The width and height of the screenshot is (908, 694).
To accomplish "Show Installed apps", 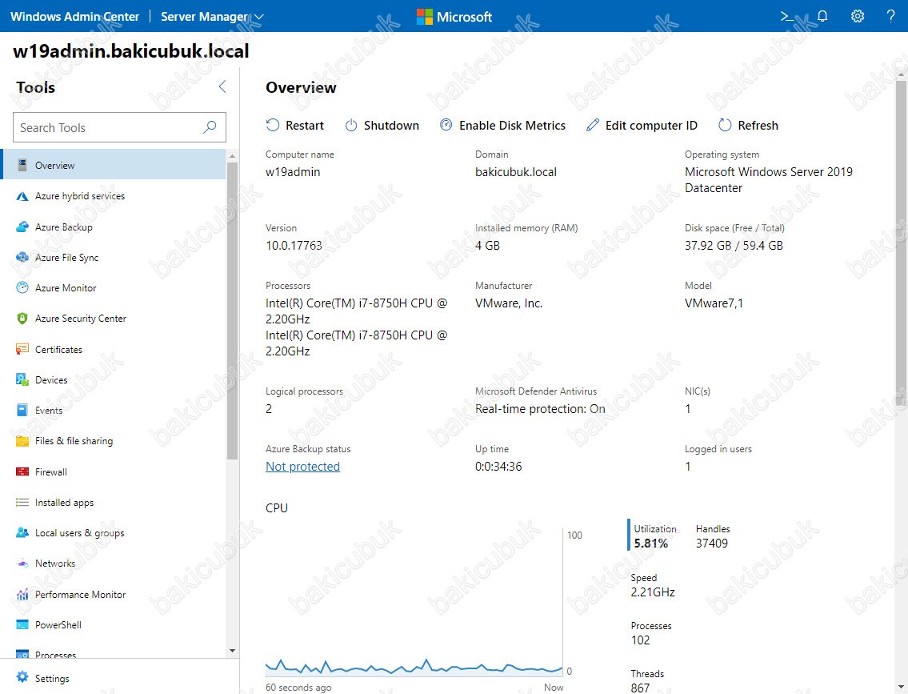I will pyautogui.click(x=114, y=502).
